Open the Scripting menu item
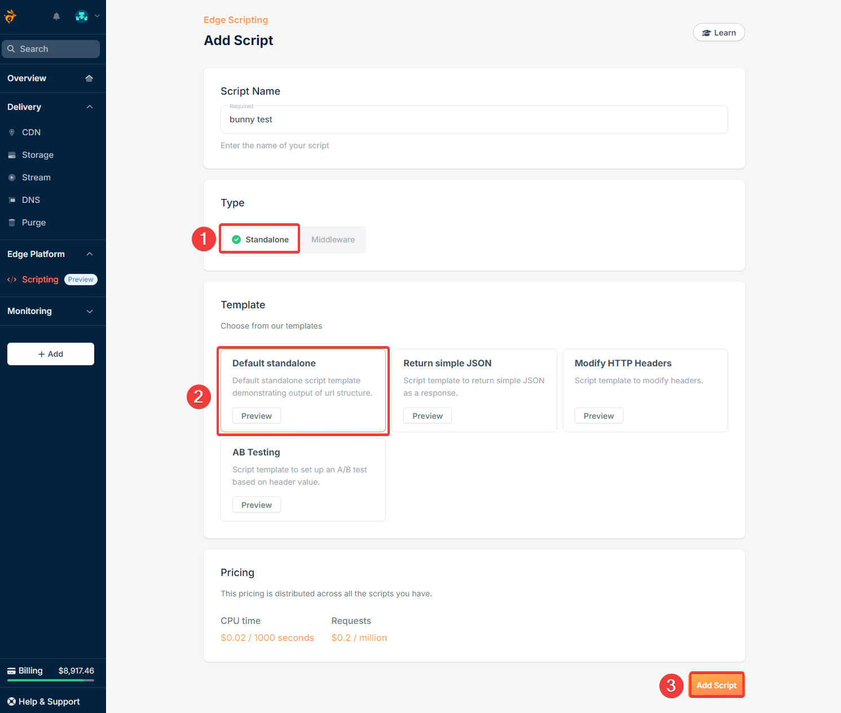The image size is (841, 713). [40, 280]
